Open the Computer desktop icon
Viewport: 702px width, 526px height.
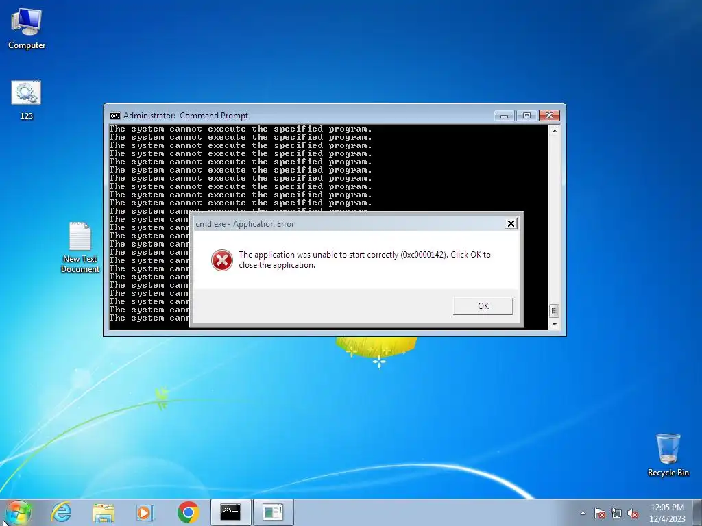[x=27, y=27]
